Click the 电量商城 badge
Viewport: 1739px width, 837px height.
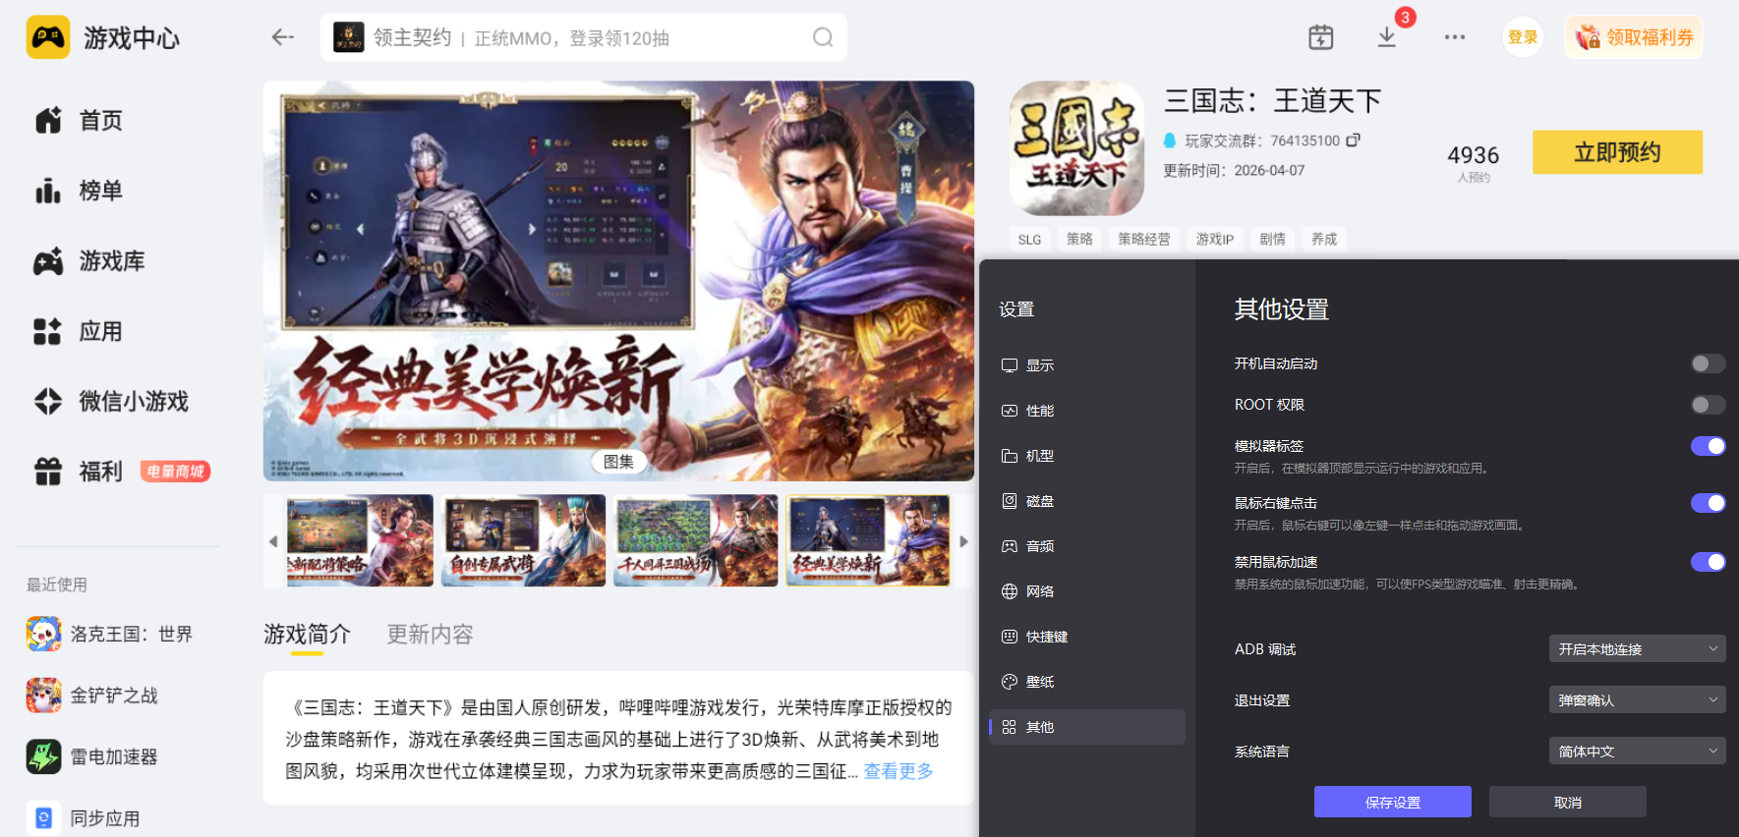[175, 472]
